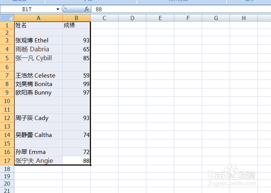Viewport: 271px width, 193px height.
Task: Click score 74 in Caltha's row
Action: pos(76,135)
